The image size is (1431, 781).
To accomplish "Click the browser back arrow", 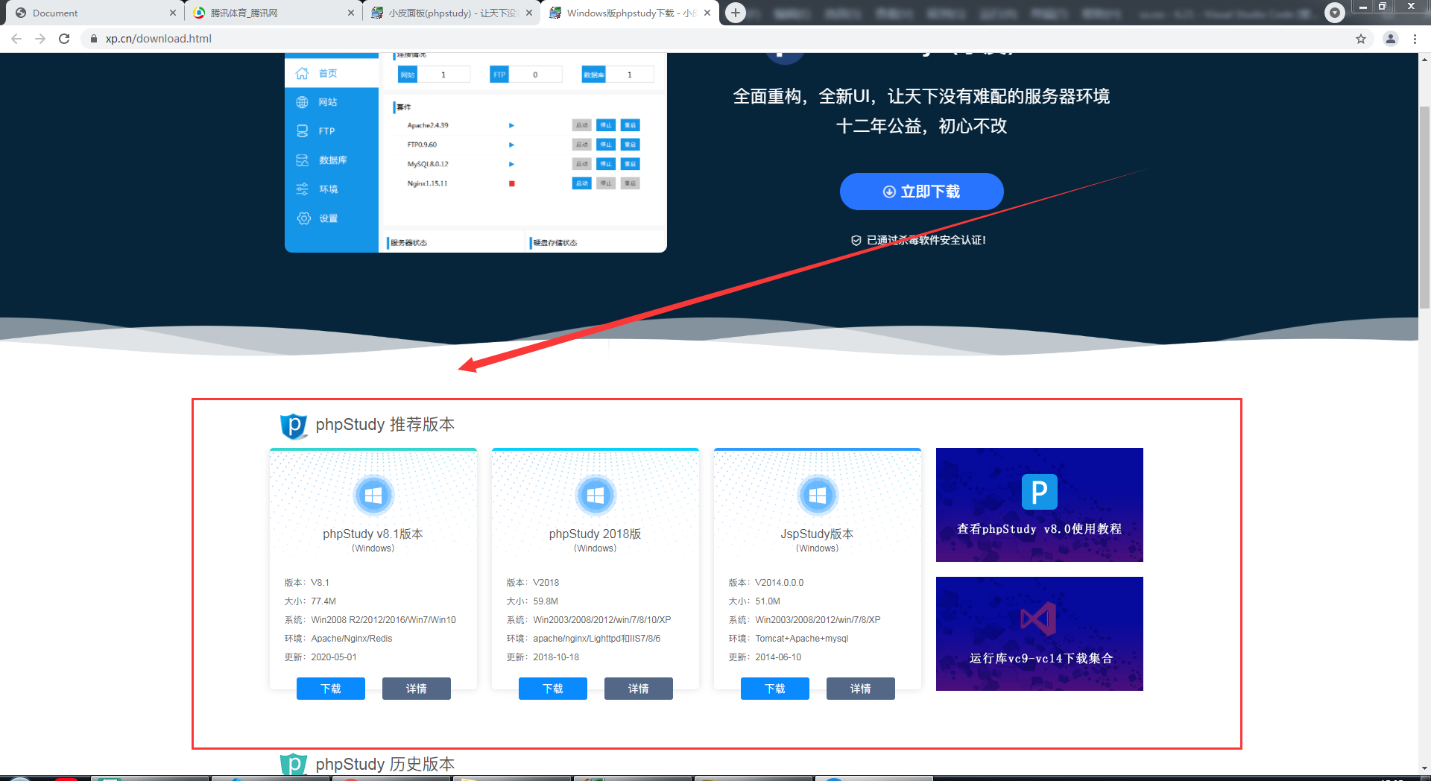I will (16, 39).
